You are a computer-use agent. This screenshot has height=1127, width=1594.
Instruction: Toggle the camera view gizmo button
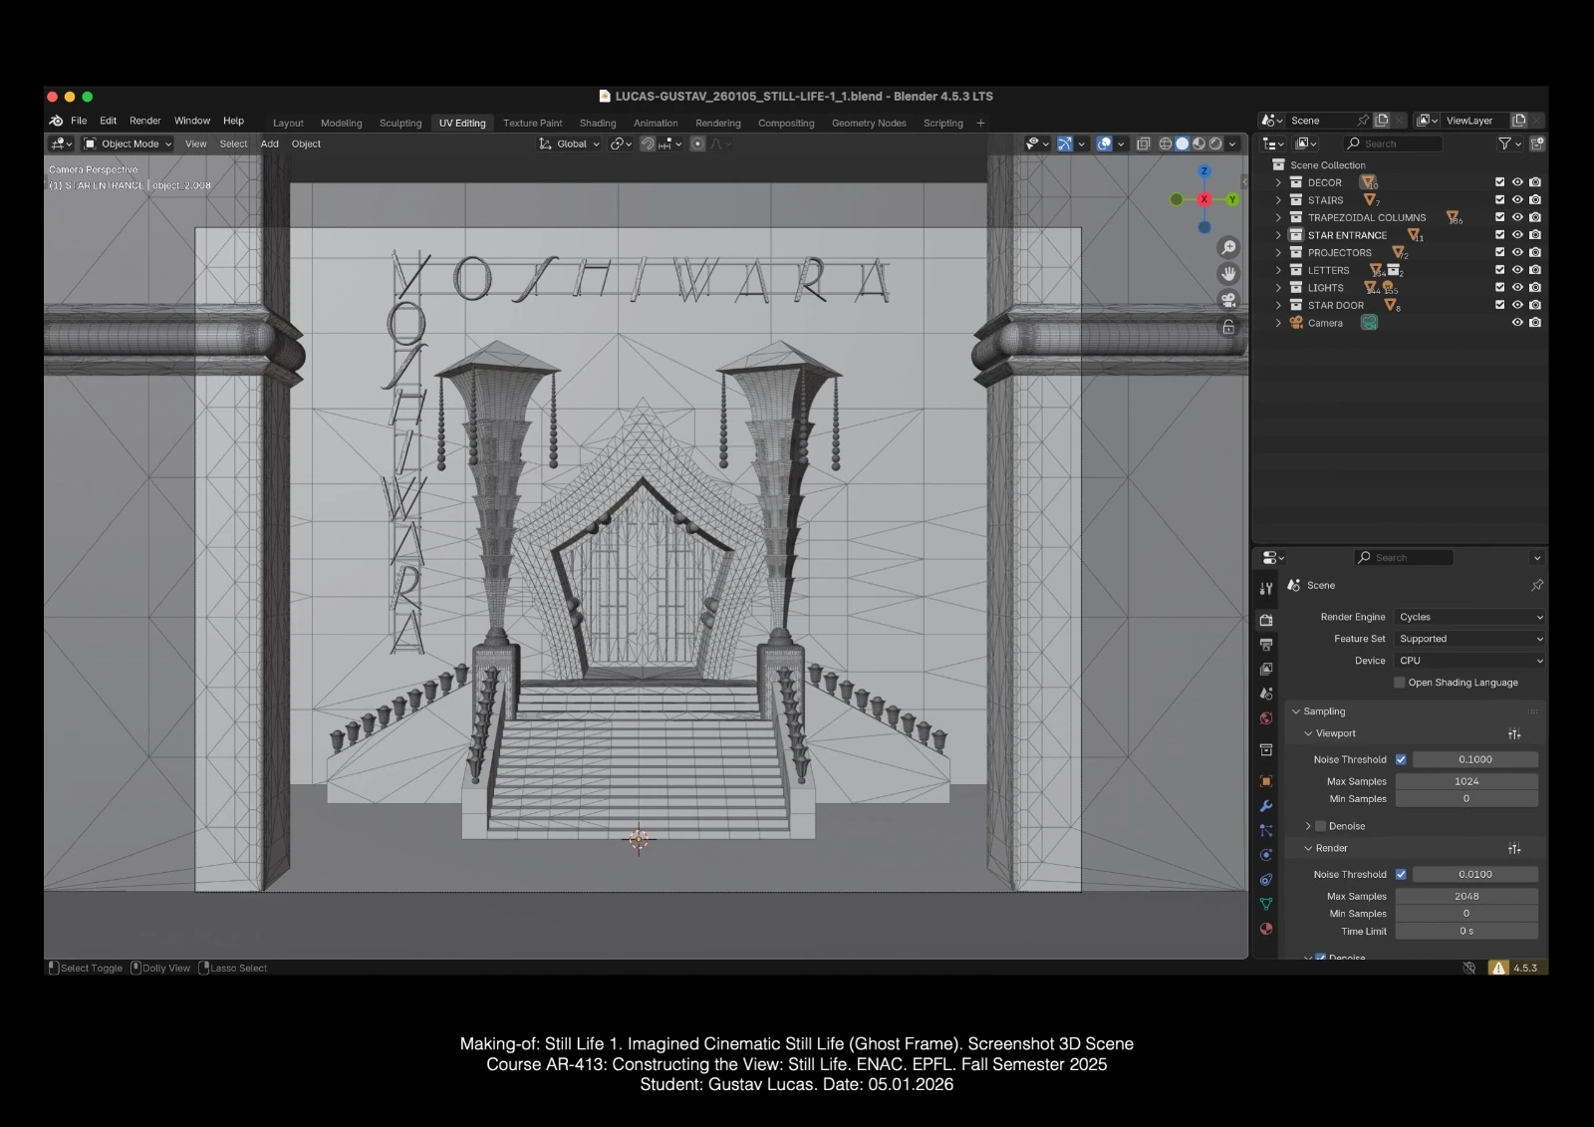coord(1228,300)
